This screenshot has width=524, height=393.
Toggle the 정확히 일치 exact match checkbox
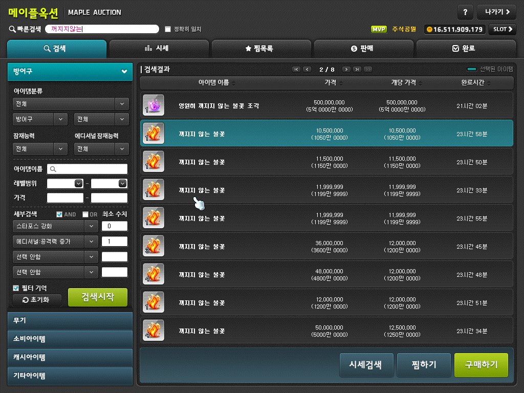click(168, 29)
